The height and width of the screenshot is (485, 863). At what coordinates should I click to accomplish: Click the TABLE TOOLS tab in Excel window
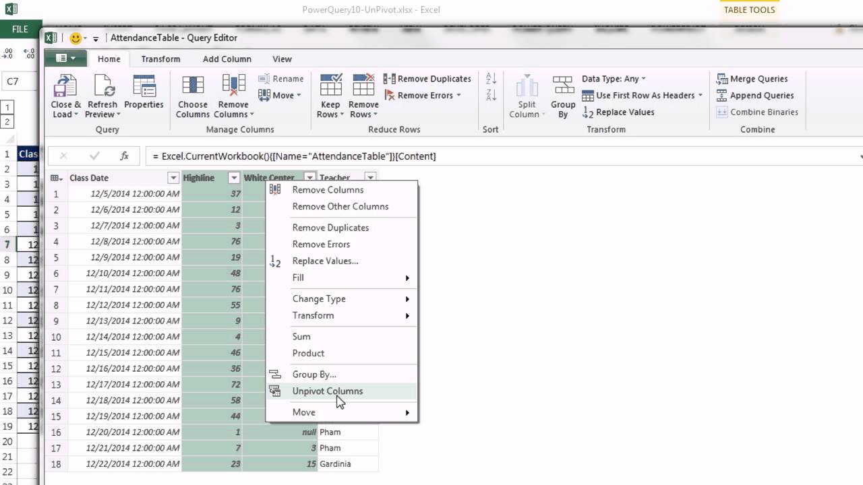click(749, 10)
